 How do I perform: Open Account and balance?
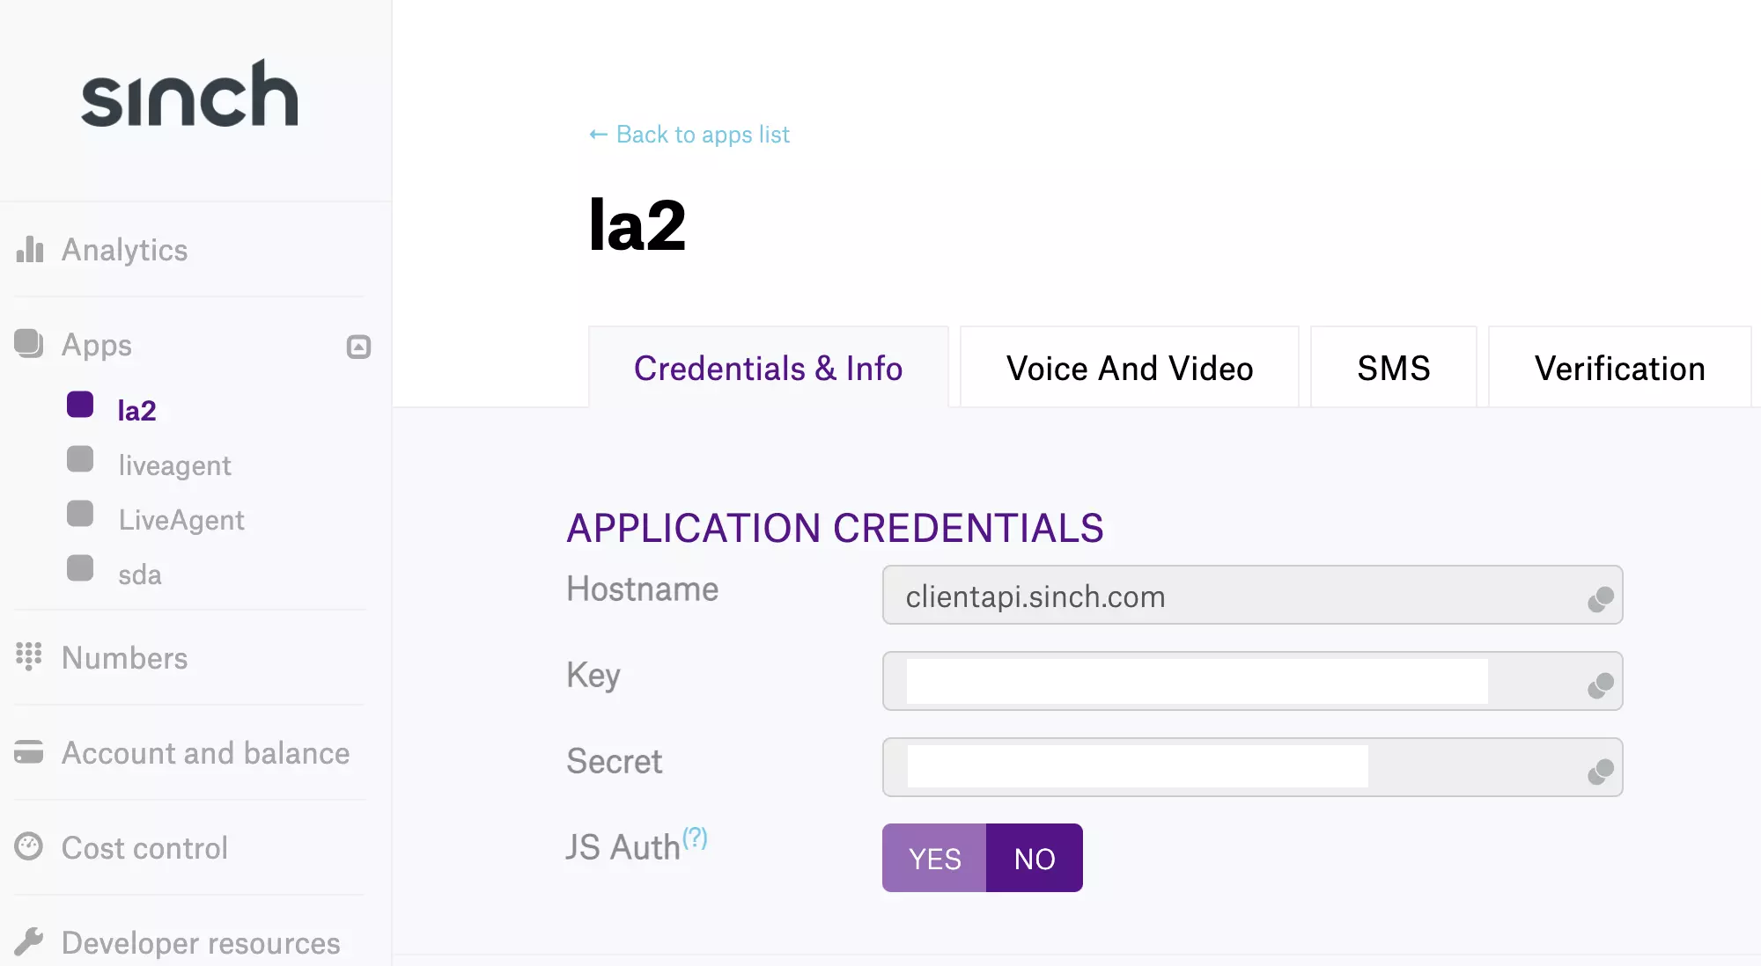point(204,753)
